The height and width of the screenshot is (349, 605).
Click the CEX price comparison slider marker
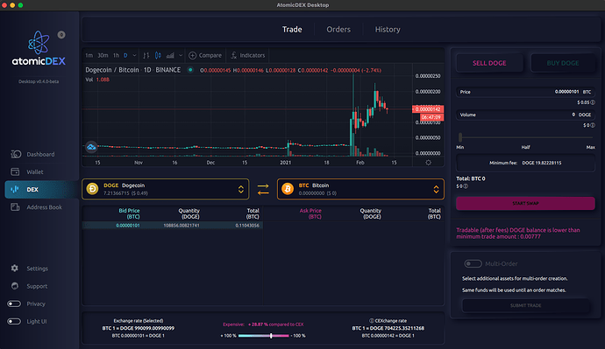pos(271,336)
